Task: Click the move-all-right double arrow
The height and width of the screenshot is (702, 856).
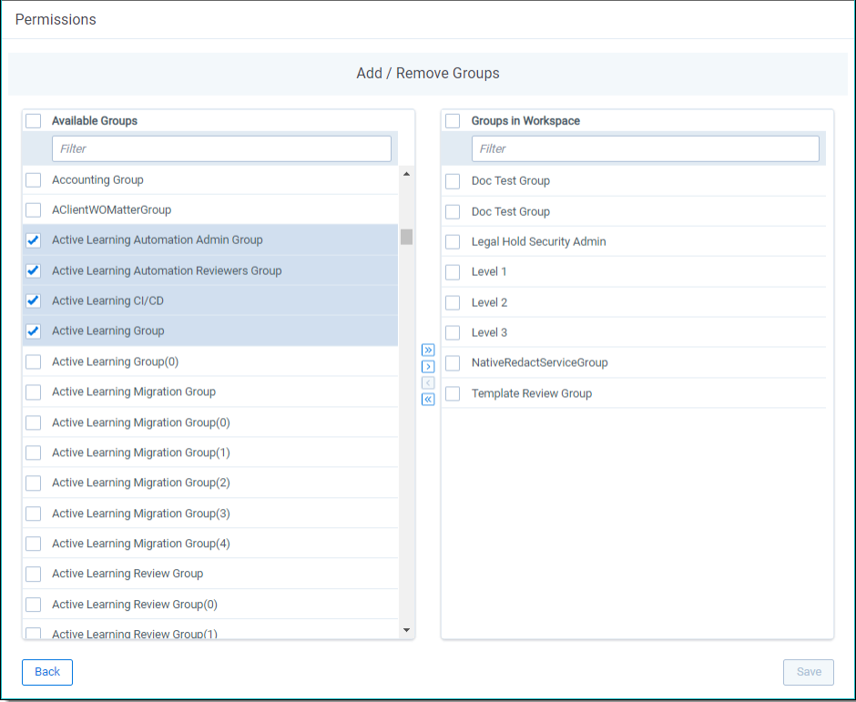Action: click(x=428, y=350)
